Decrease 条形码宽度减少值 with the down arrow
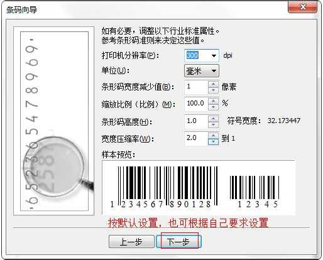This screenshot has width=323, height=260. (x=213, y=90)
